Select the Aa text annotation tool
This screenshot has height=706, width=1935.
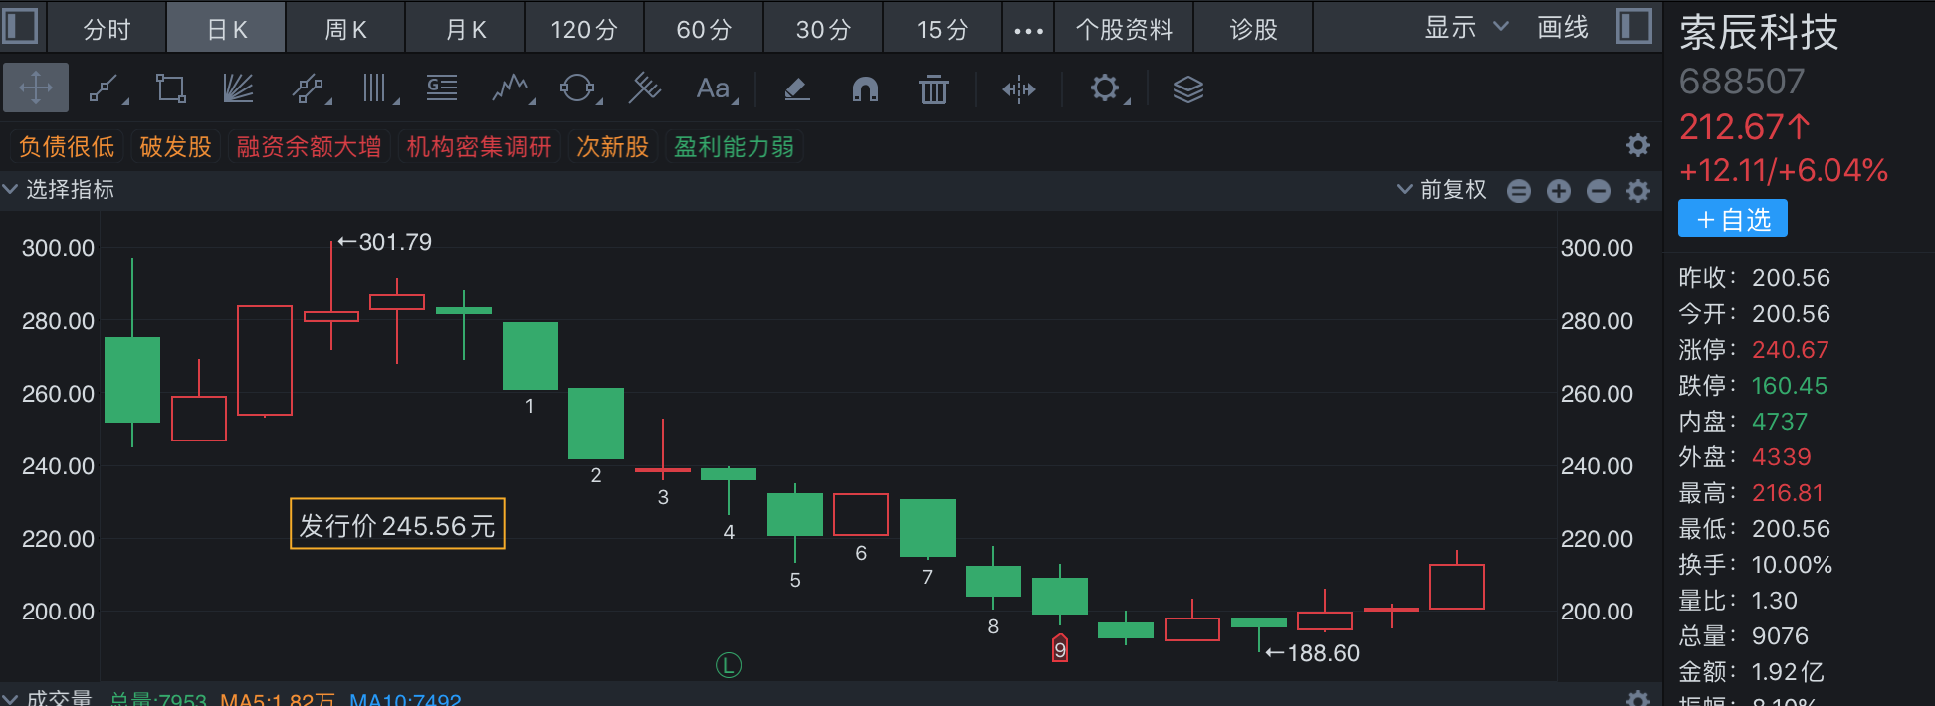point(713,89)
